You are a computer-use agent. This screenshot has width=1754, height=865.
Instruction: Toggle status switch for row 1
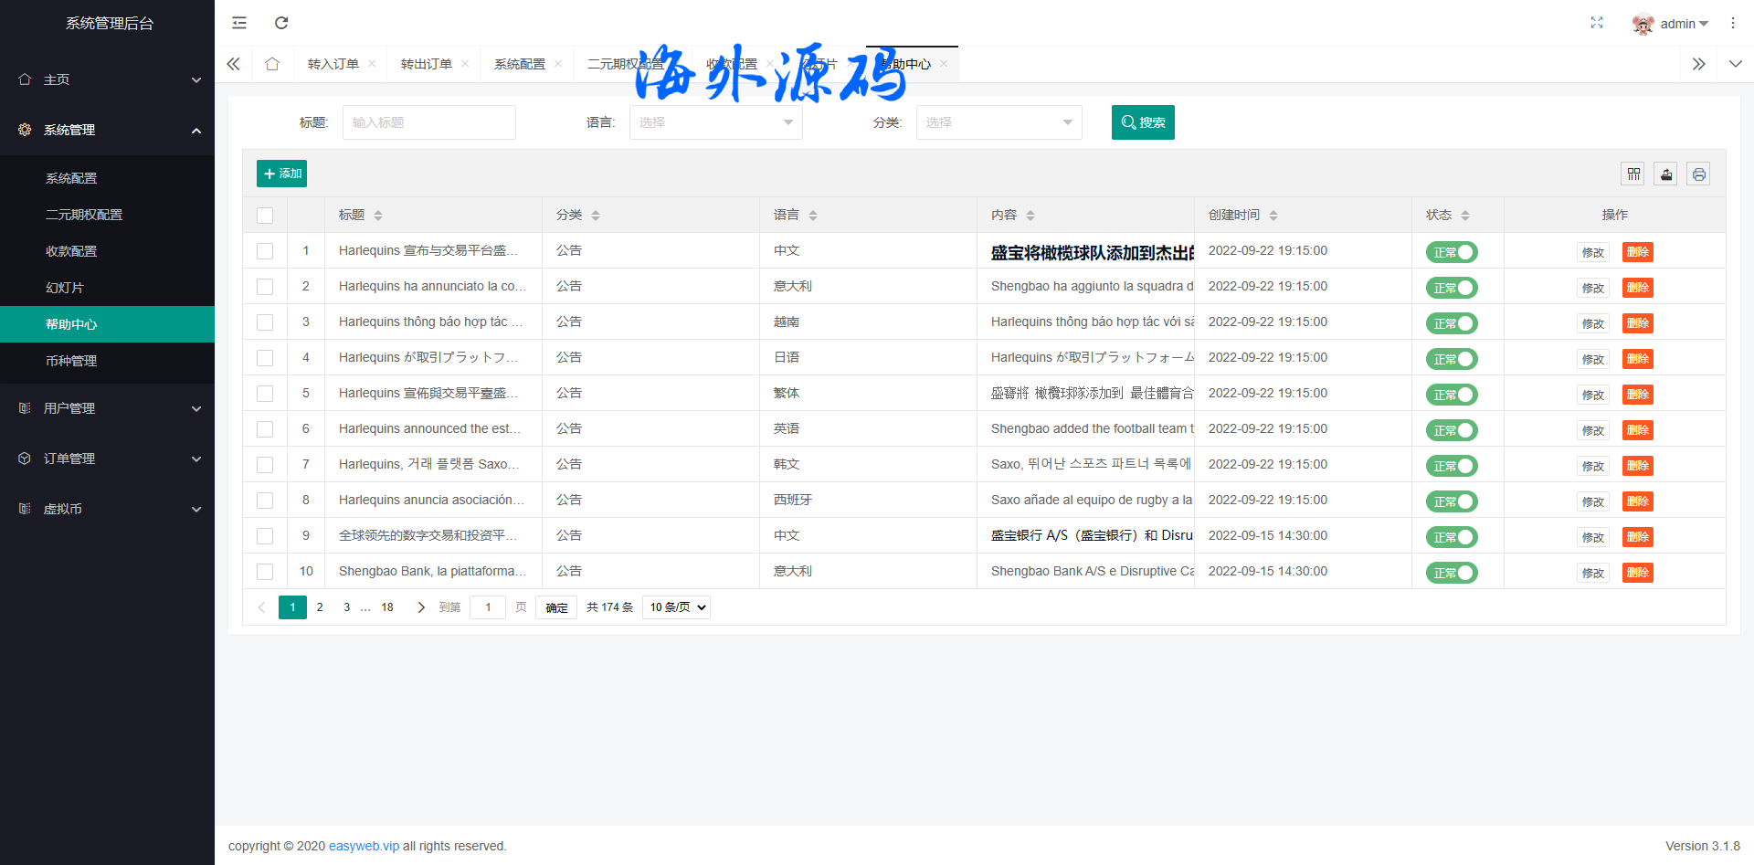click(1452, 252)
